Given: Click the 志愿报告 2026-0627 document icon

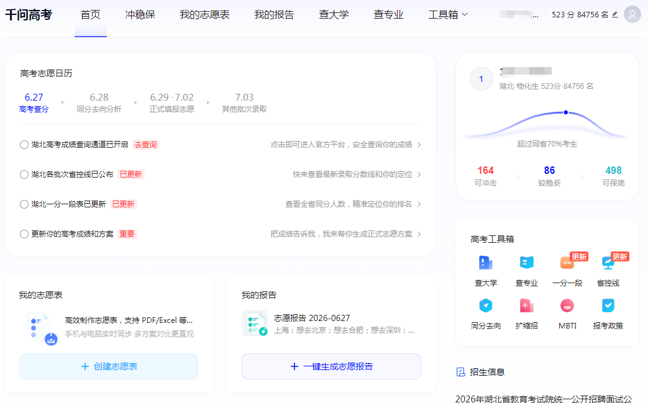Looking at the screenshot, I should 255,324.
